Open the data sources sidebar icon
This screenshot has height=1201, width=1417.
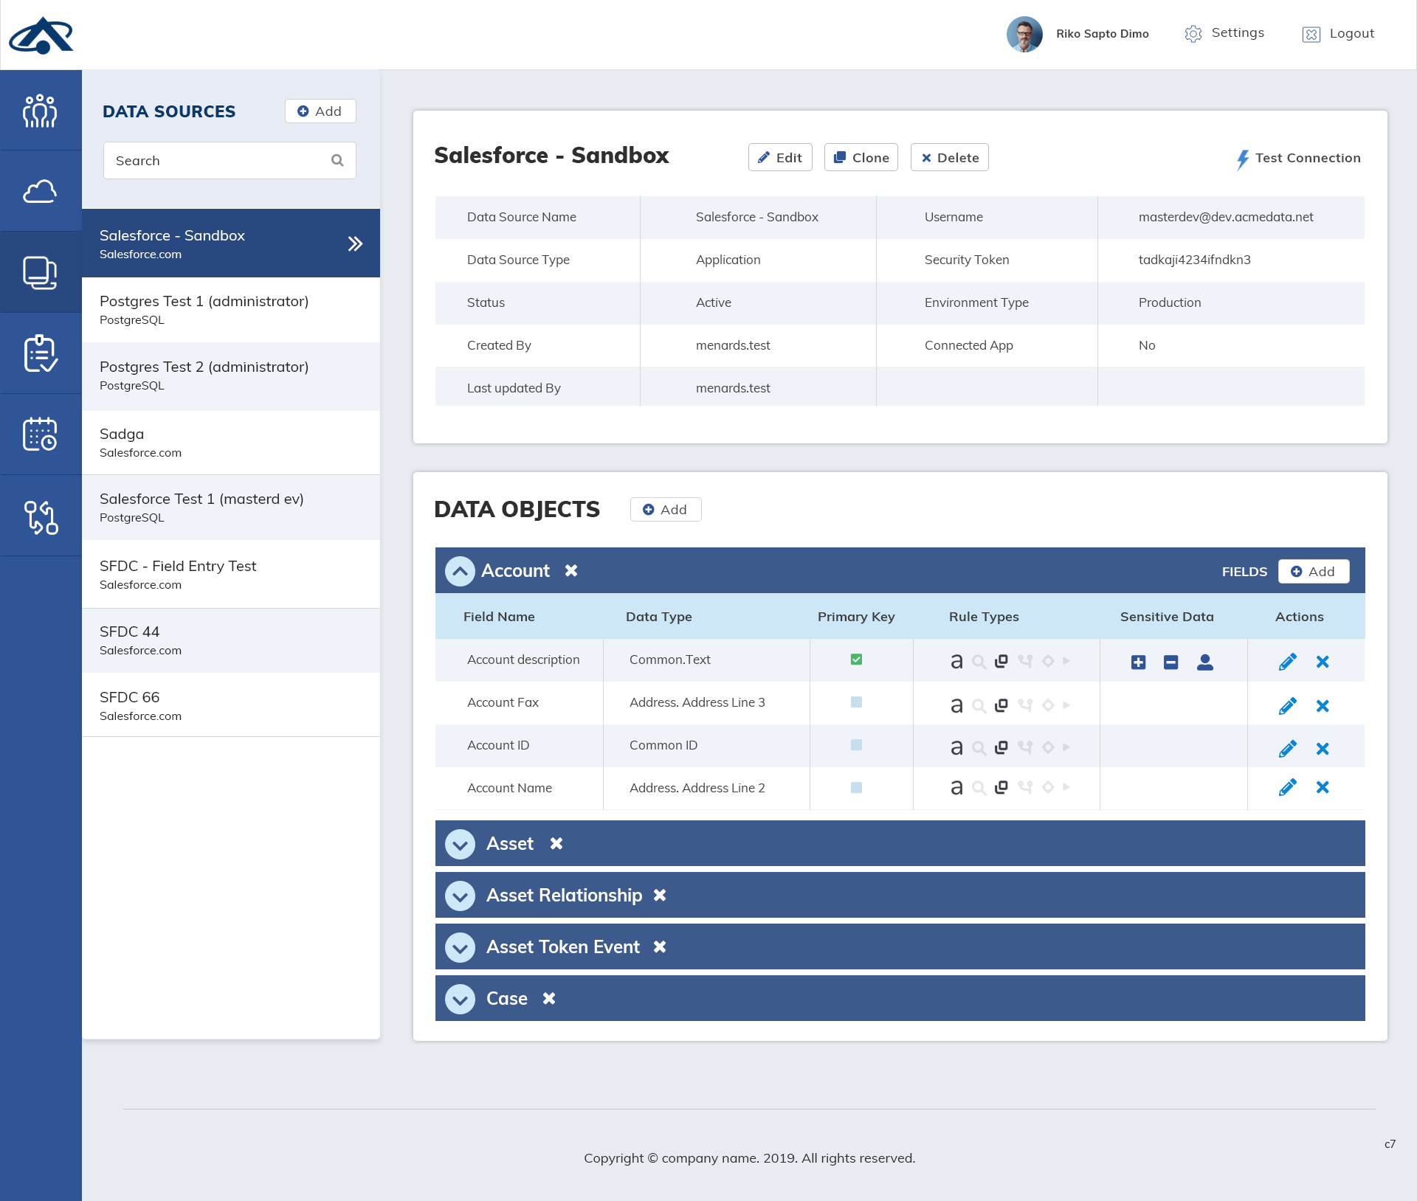40,273
